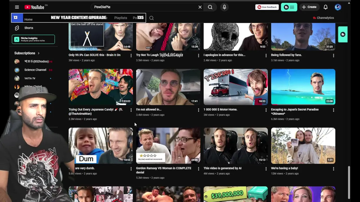This screenshot has height=202, width=360.
Task: Play the Brain It On video thumbnail
Action: pyautogui.click(x=101, y=36)
